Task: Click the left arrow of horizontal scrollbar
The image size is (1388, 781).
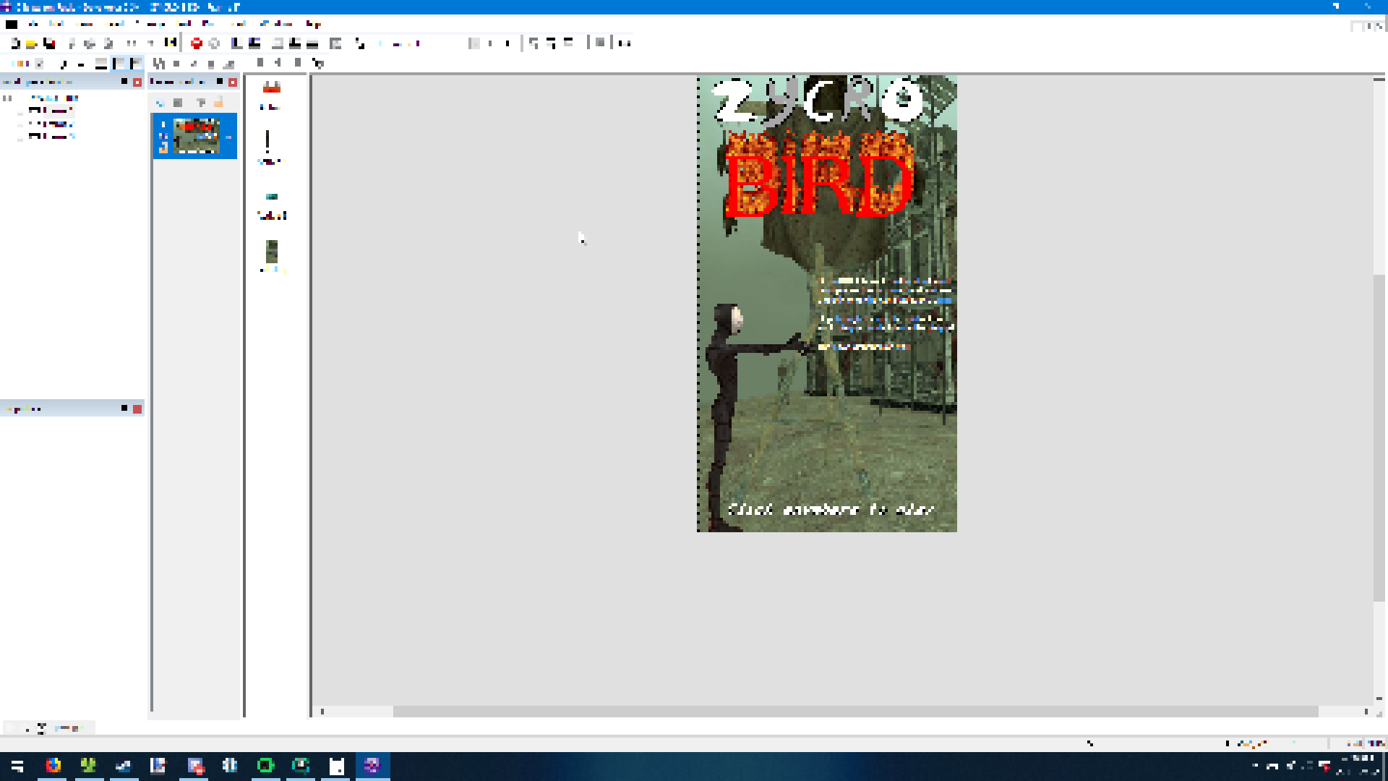Action: point(322,712)
